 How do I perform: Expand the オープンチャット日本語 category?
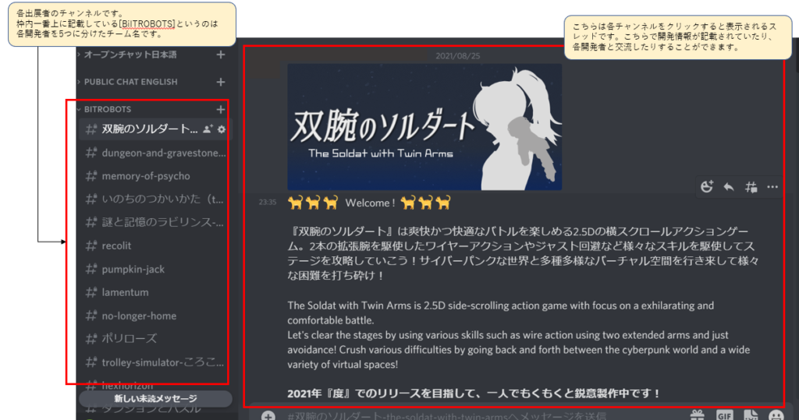[130, 55]
